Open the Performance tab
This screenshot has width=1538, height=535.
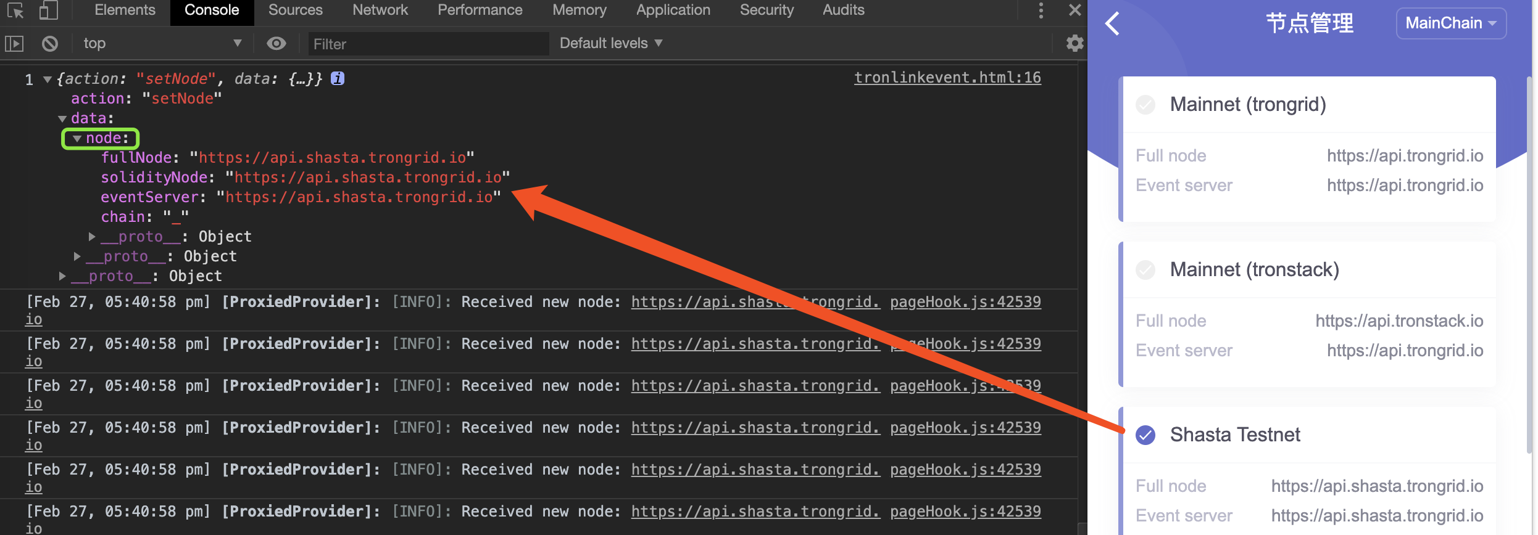point(480,10)
